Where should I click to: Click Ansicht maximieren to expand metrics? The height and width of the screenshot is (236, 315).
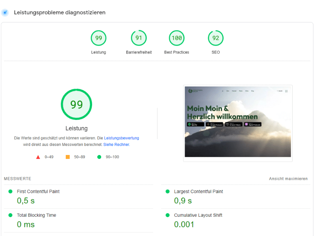(288, 179)
